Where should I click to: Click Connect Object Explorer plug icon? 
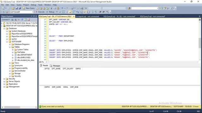coord(13,19)
